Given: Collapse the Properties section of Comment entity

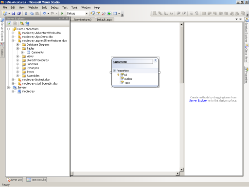Looking at the screenshot, I should [114, 71].
